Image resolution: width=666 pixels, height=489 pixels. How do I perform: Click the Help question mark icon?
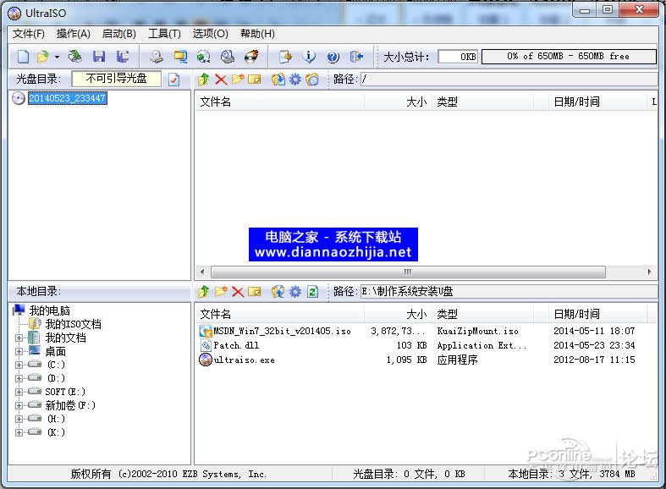click(333, 57)
